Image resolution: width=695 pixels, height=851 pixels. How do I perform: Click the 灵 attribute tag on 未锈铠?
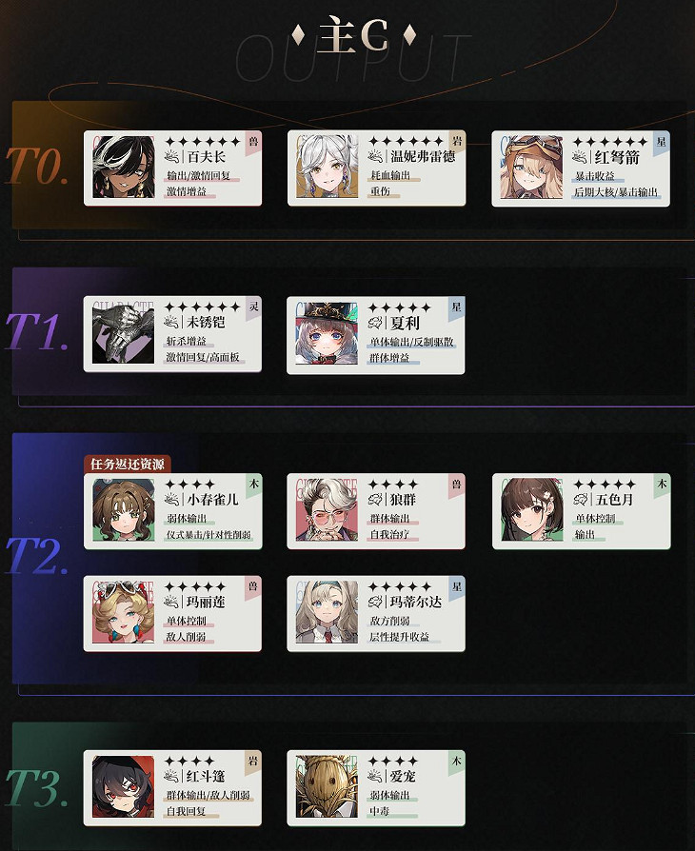[x=253, y=307]
